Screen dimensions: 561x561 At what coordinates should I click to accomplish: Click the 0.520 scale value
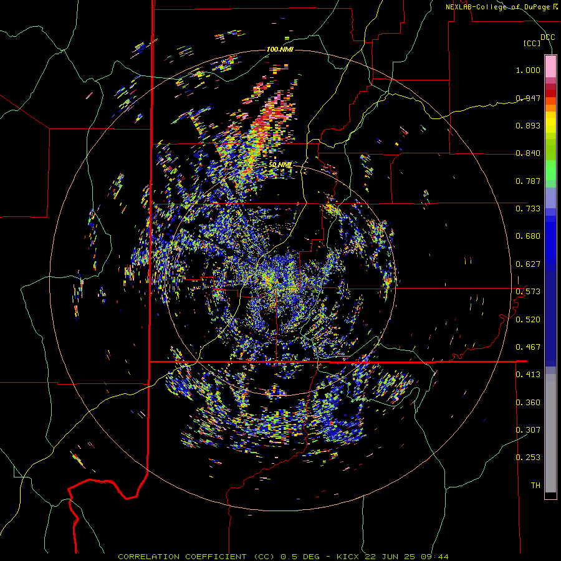(528, 320)
